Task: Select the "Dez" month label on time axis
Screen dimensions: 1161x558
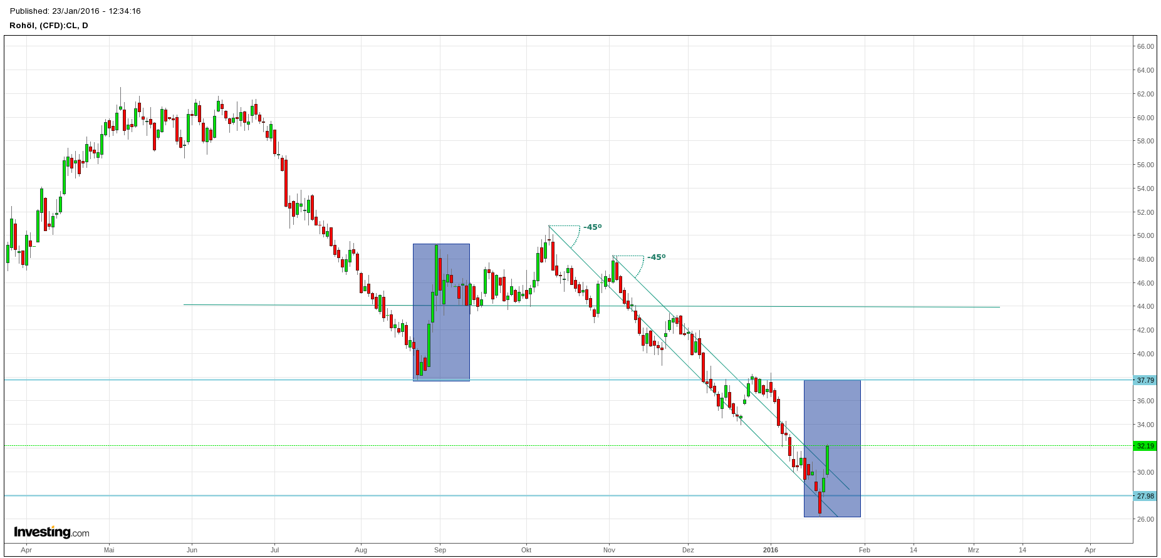Action: coord(688,550)
